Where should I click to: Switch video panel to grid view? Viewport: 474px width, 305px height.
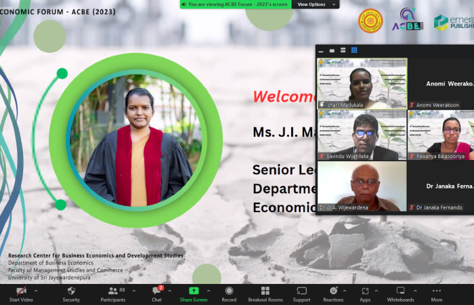pyautogui.click(x=353, y=50)
